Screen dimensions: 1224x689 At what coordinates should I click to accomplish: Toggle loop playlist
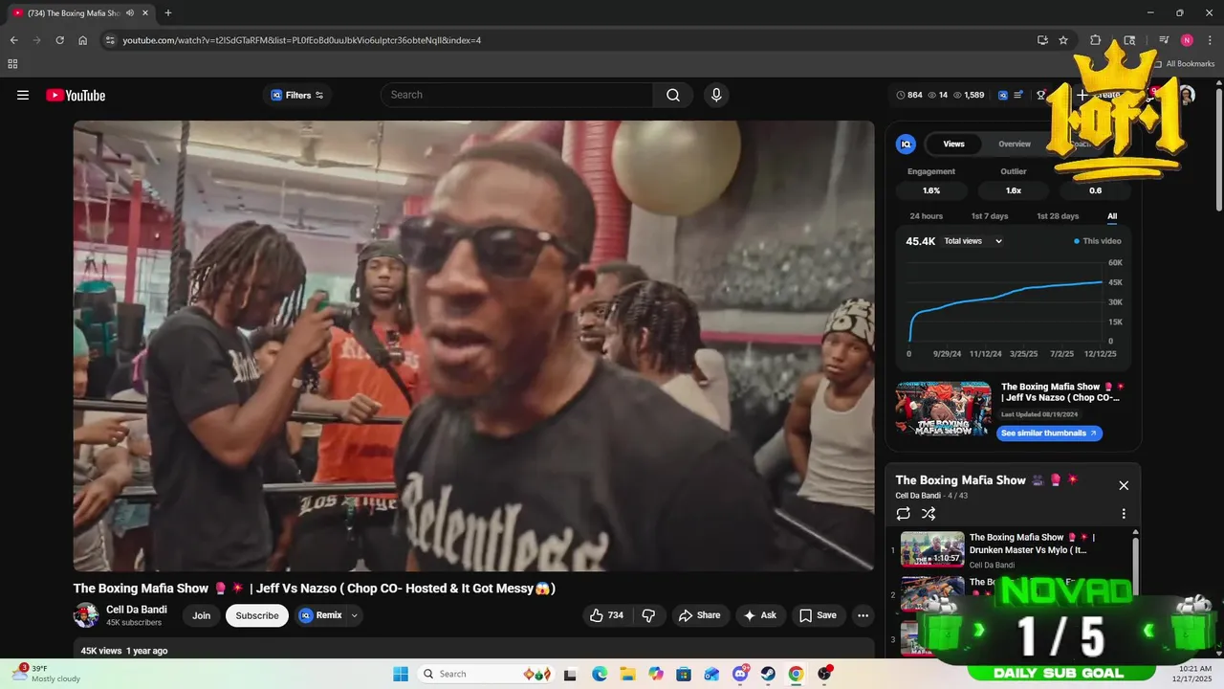pos(904,514)
